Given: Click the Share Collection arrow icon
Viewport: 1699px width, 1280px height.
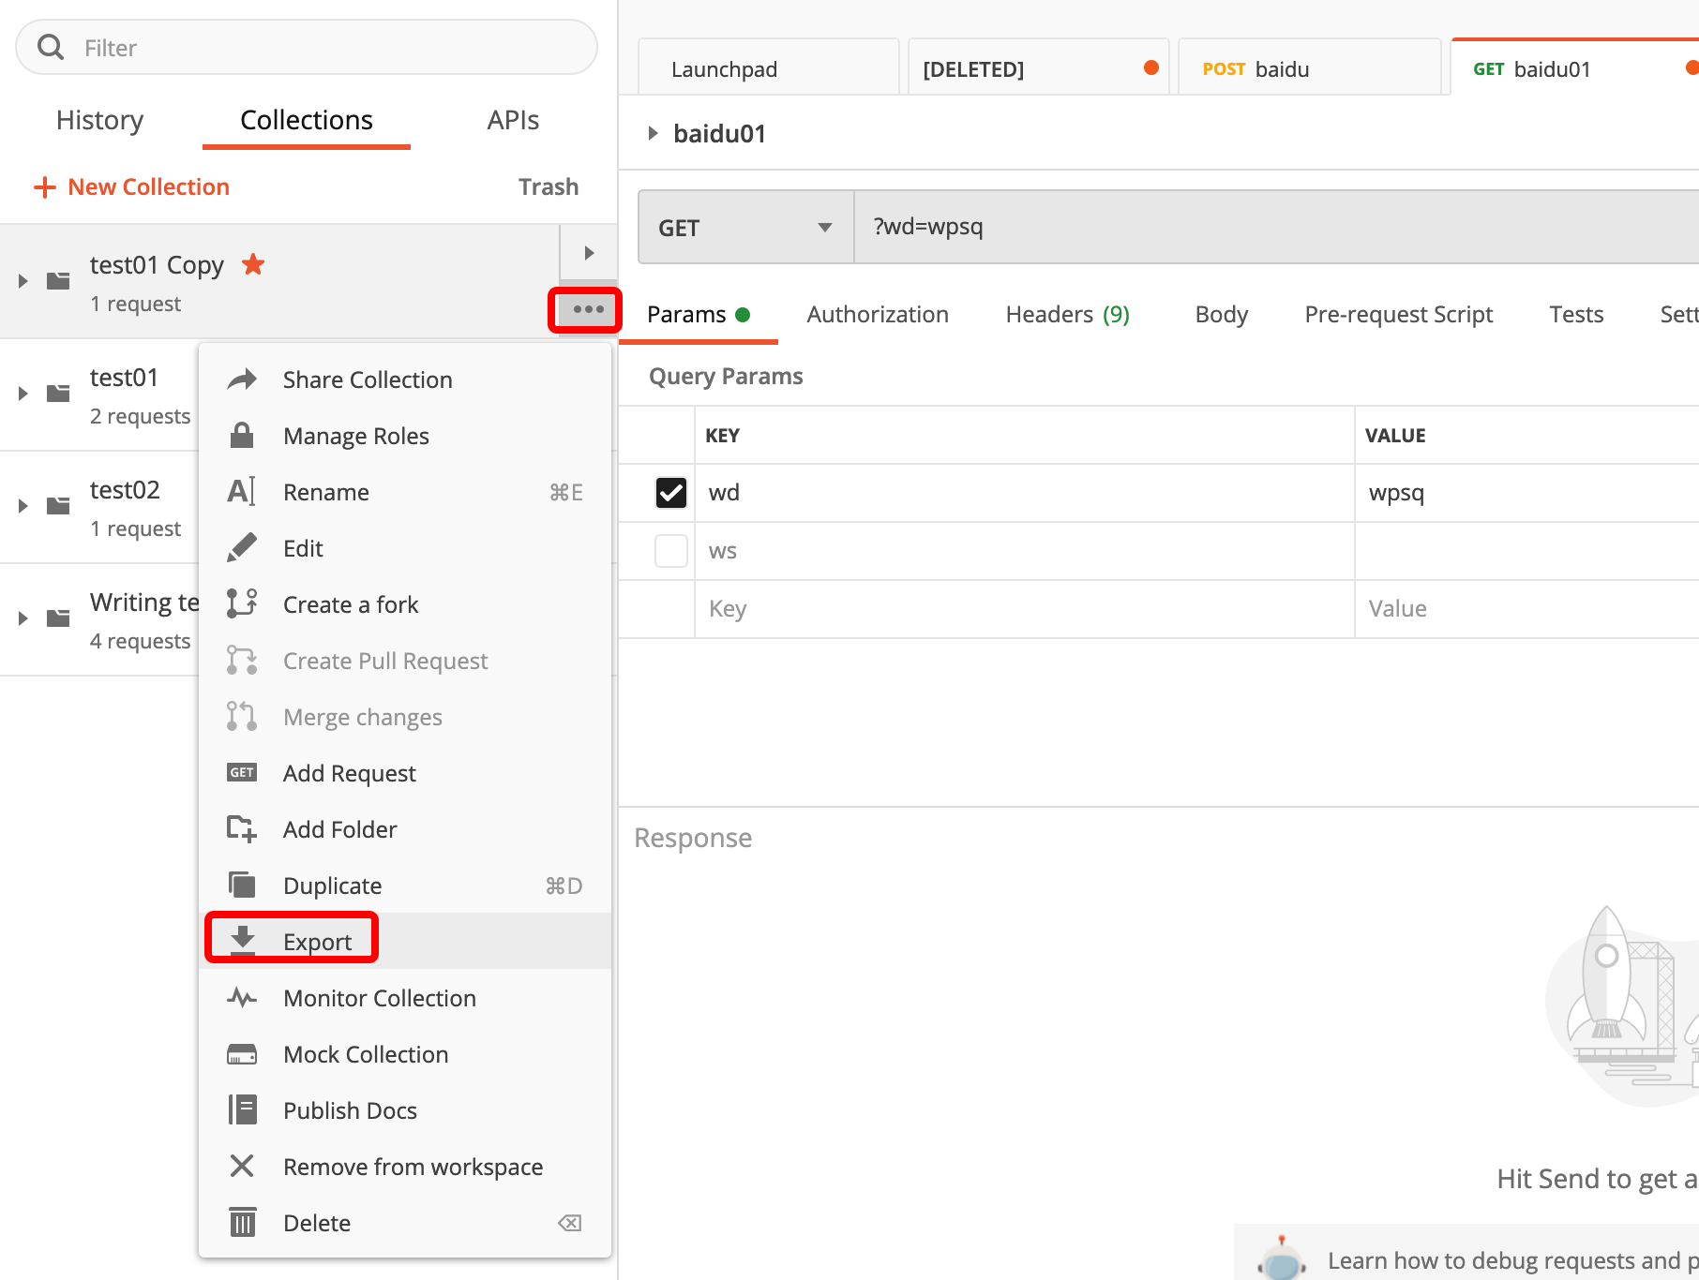Looking at the screenshot, I should click(242, 380).
